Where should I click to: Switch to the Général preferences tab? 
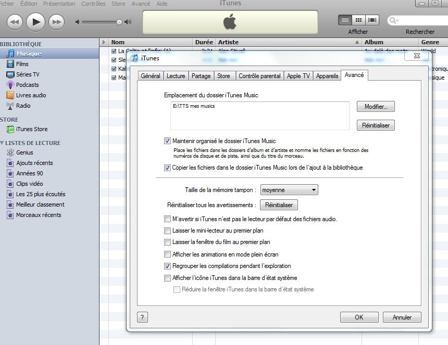(x=151, y=76)
